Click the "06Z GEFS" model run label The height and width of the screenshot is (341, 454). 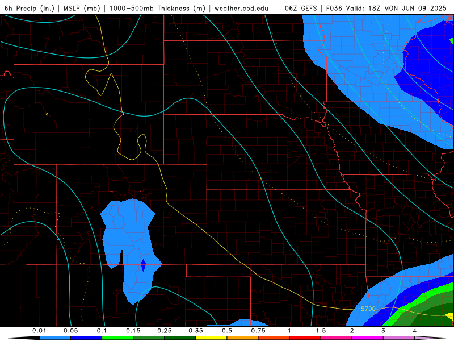tap(301, 8)
